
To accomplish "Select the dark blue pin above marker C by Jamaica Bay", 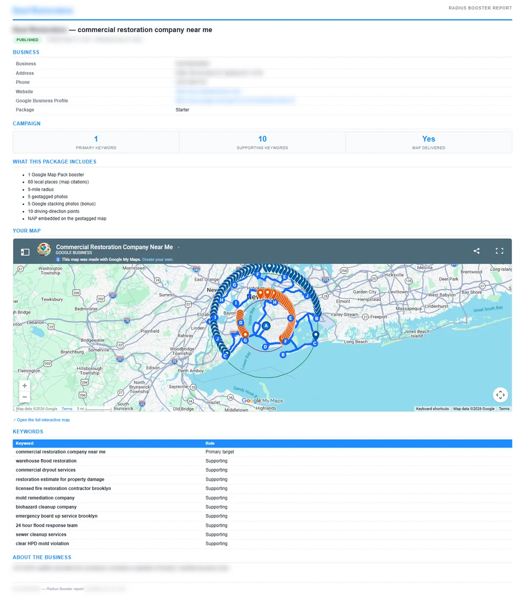I will (x=316, y=335).
